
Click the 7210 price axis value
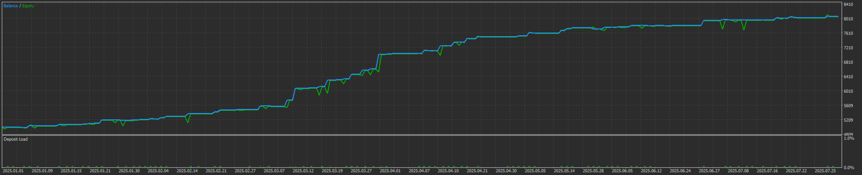click(x=848, y=48)
